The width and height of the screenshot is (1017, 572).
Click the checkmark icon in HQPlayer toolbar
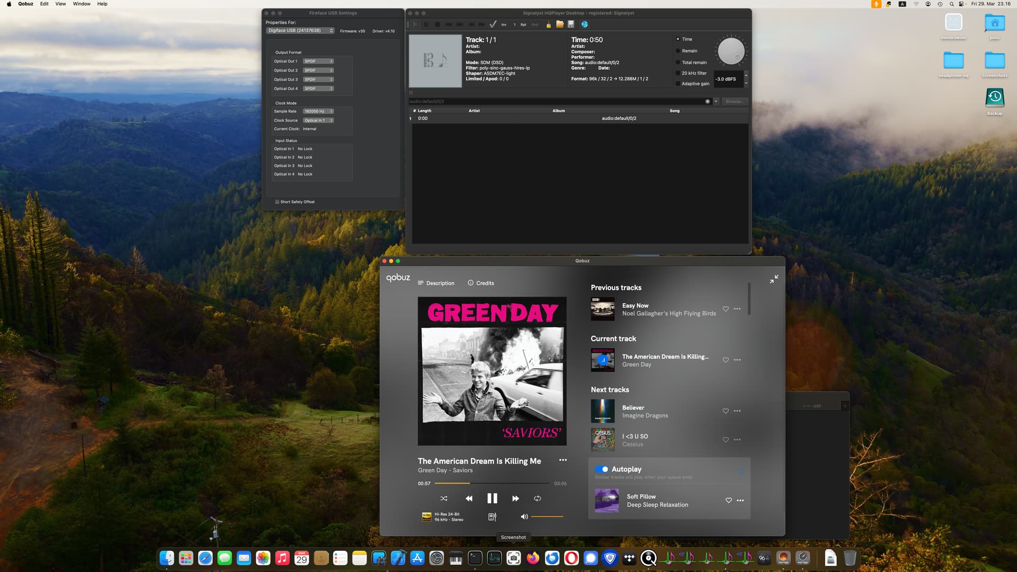pyautogui.click(x=493, y=24)
